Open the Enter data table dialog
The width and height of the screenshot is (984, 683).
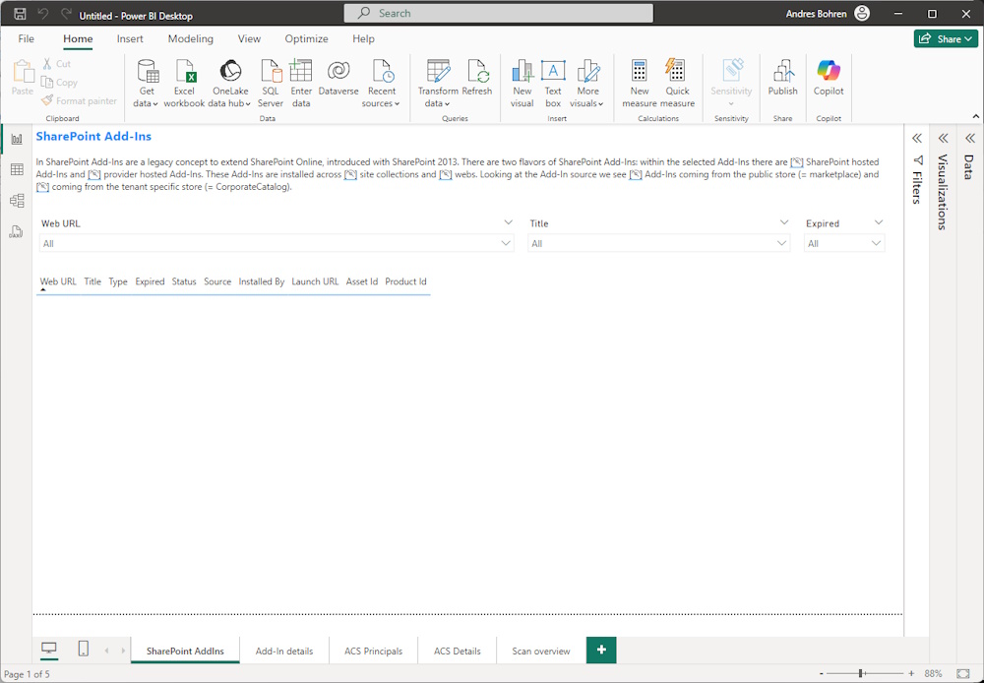pos(301,84)
